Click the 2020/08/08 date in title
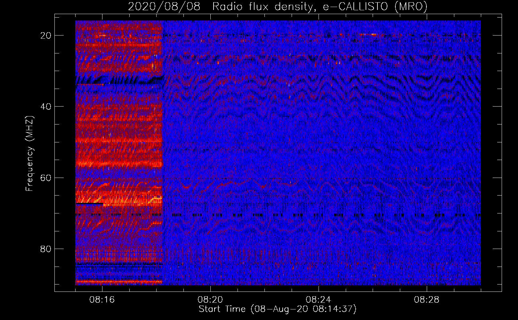The width and height of the screenshot is (518, 320). [x=164, y=6]
